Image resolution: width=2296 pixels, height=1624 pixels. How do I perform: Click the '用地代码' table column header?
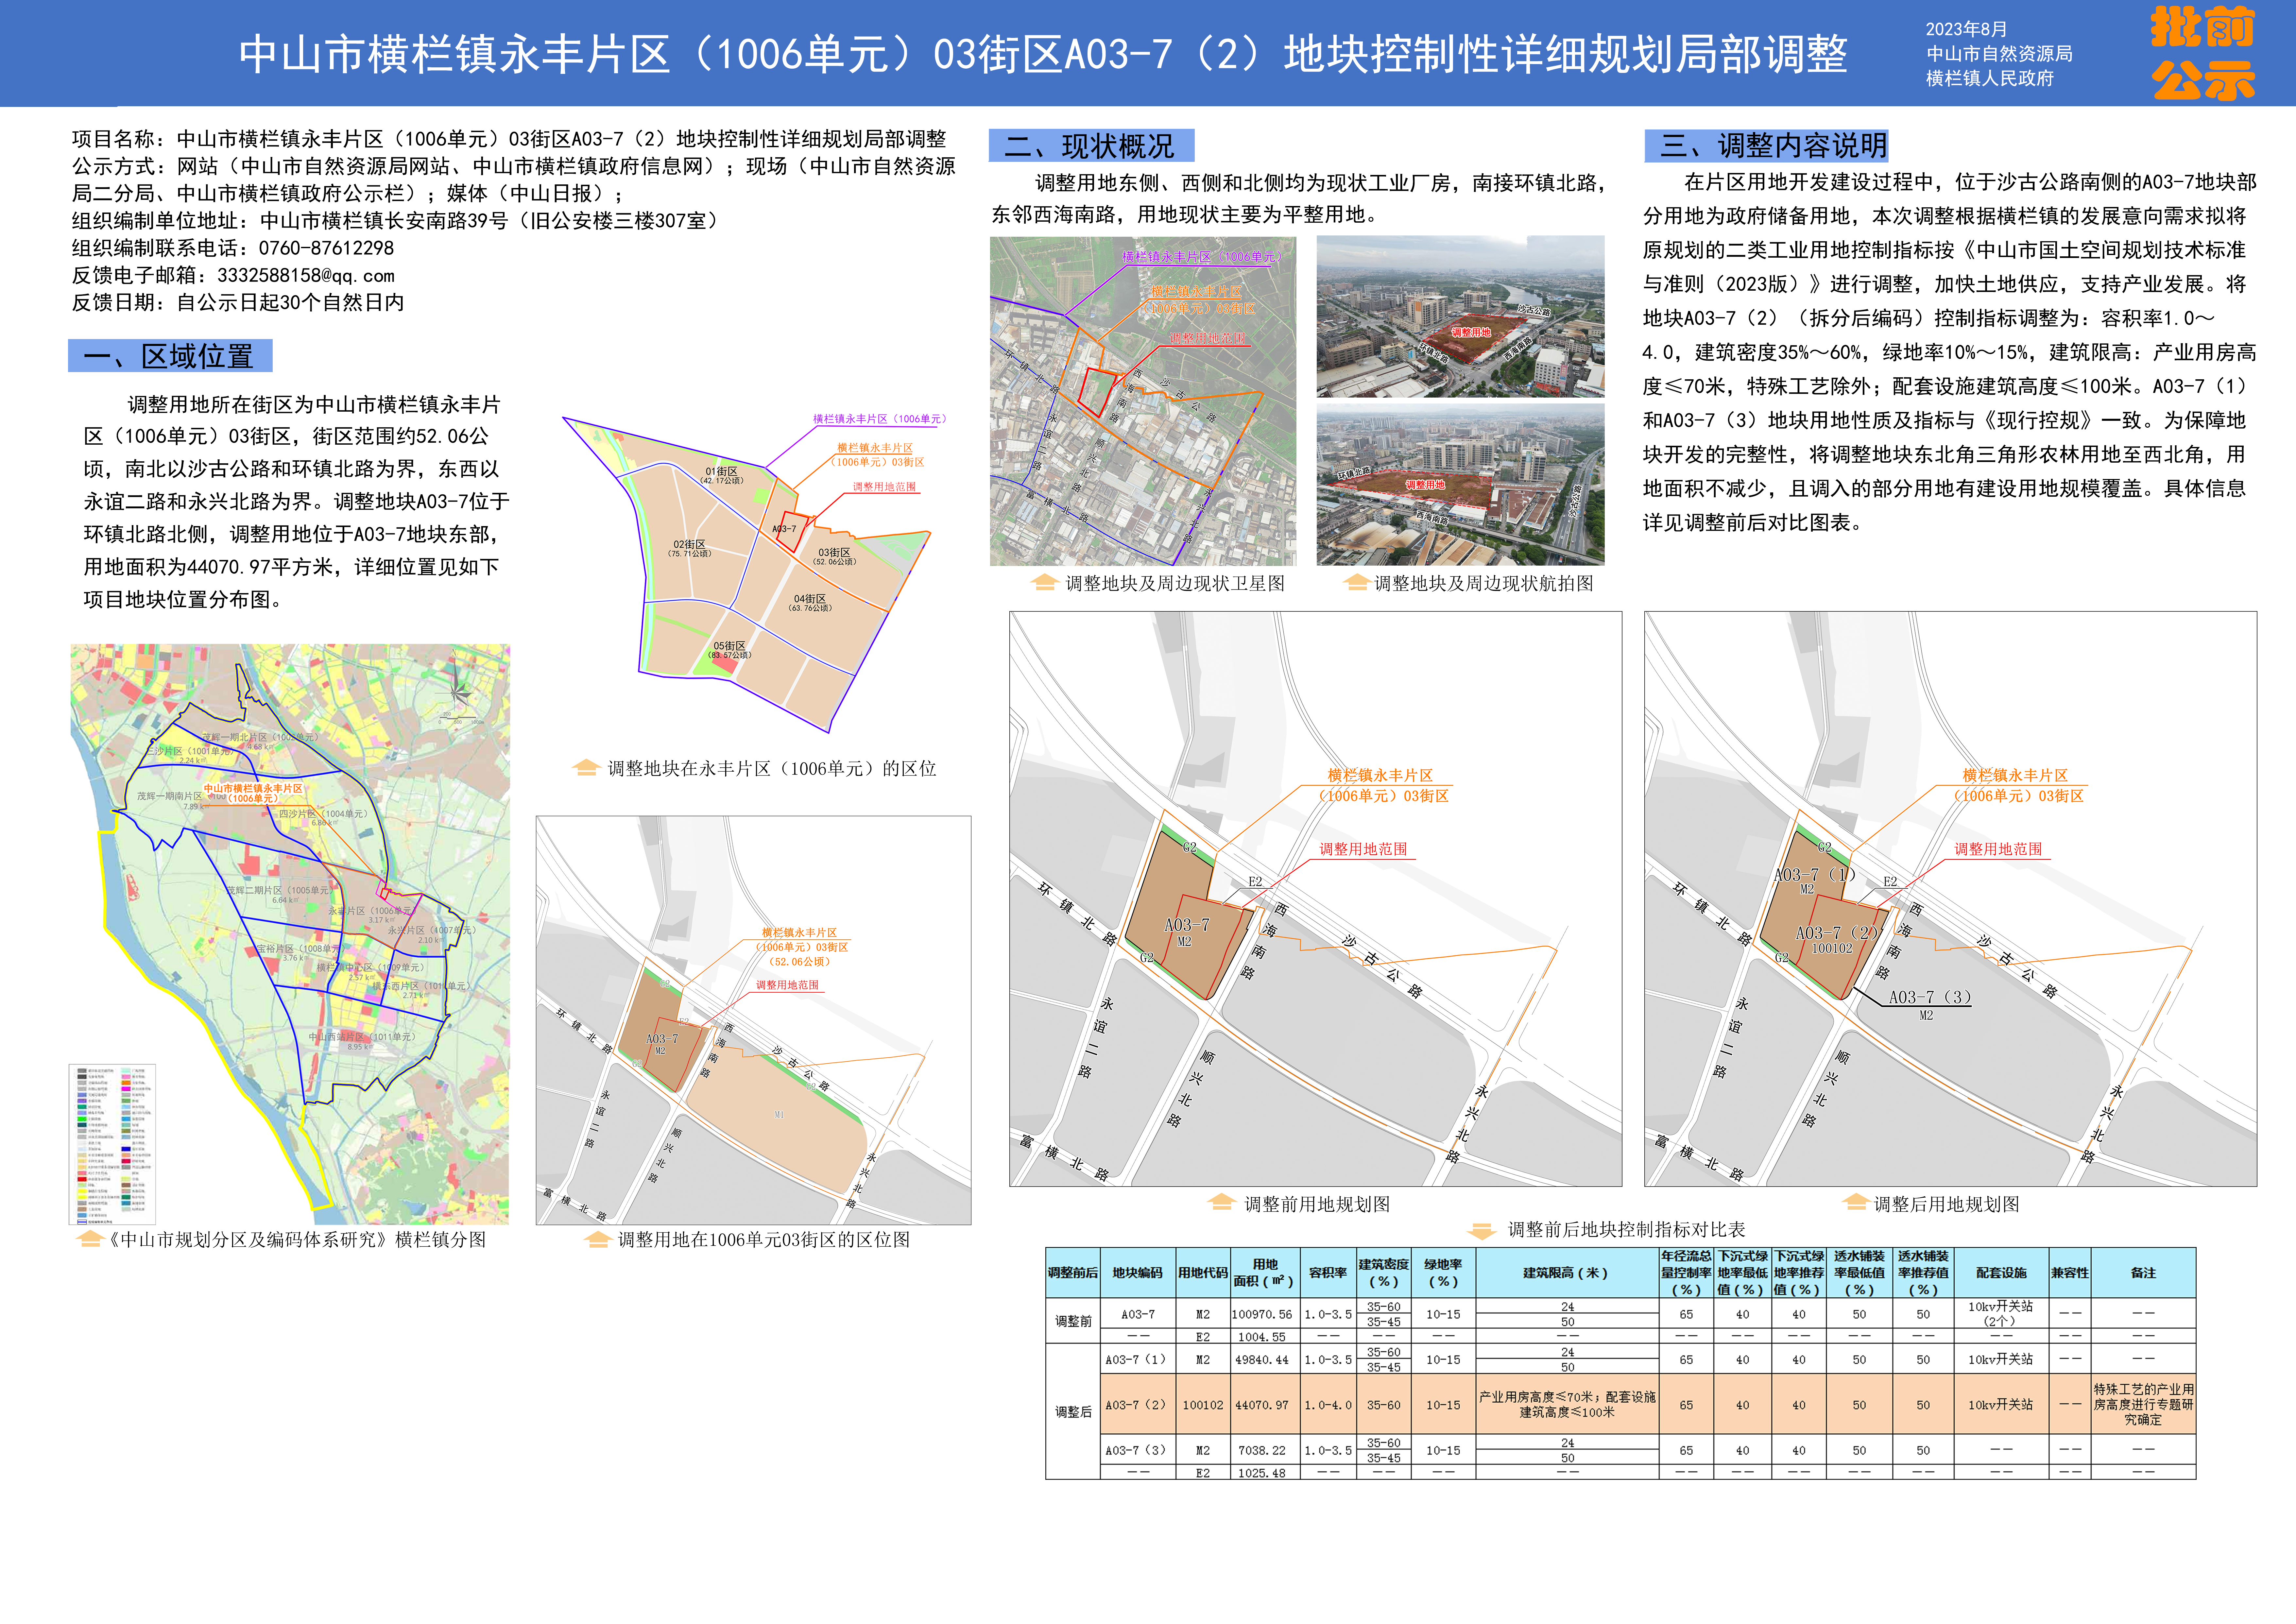[1203, 1273]
